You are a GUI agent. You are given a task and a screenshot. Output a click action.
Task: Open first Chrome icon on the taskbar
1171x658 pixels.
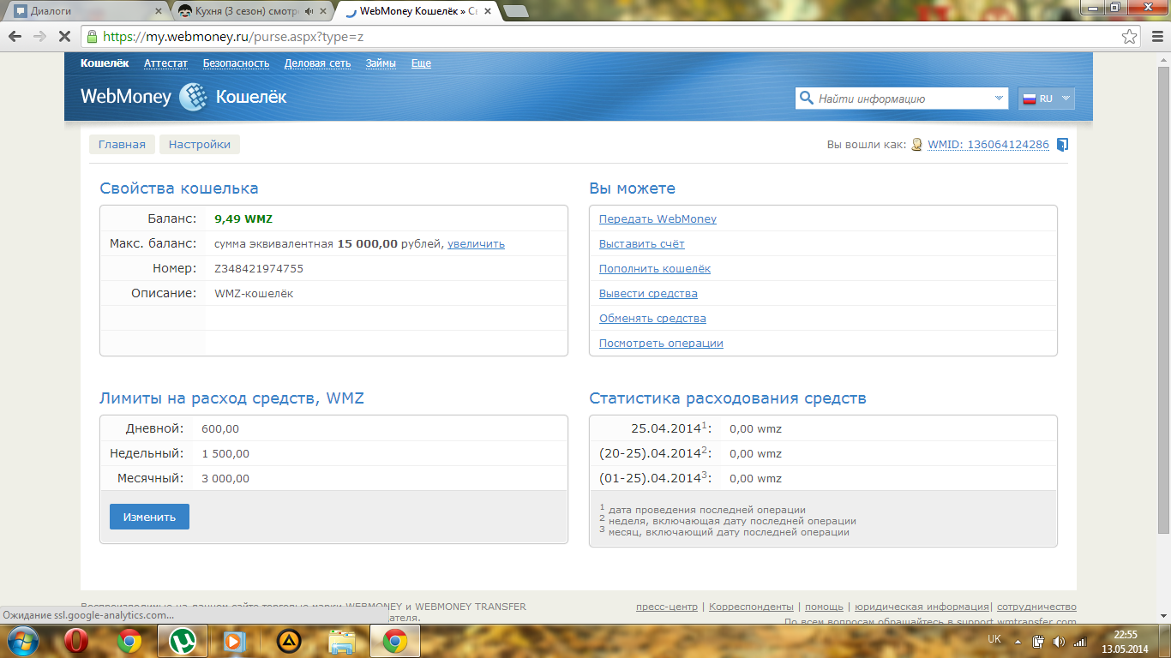[x=129, y=641]
